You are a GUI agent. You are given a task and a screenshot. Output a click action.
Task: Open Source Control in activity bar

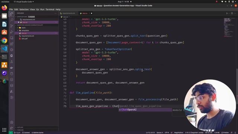(x=12, y=26)
